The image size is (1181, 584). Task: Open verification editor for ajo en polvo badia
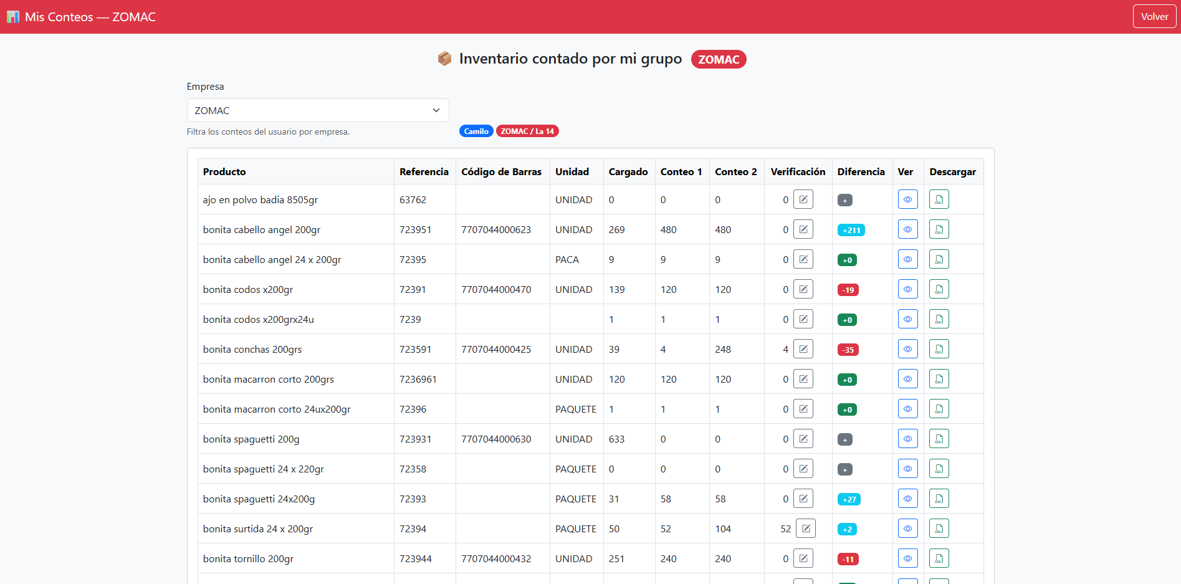pyautogui.click(x=803, y=199)
